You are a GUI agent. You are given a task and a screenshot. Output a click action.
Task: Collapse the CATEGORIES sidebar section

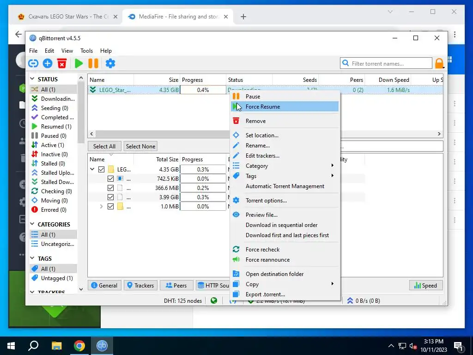point(32,224)
